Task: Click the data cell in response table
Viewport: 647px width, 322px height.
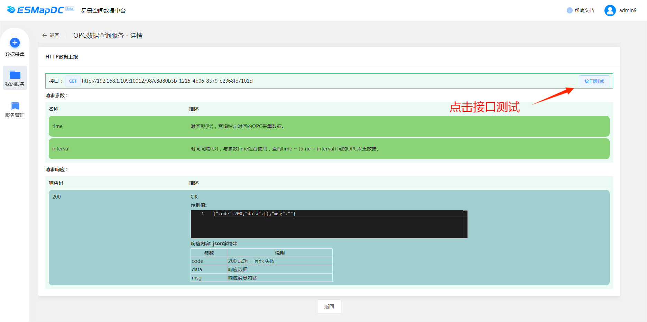Action: click(x=209, y=269)
